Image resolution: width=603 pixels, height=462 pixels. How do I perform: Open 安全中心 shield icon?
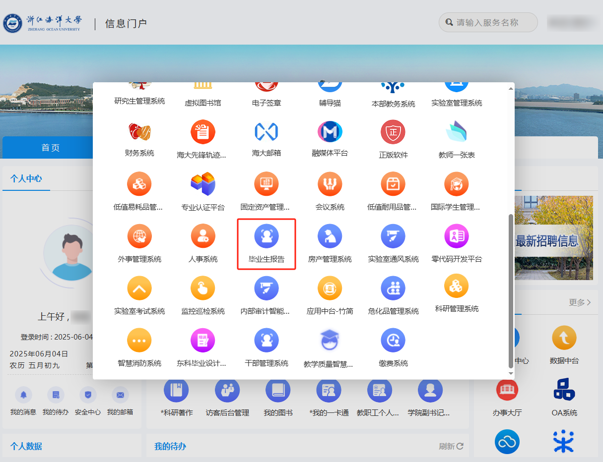pos(88,395)
